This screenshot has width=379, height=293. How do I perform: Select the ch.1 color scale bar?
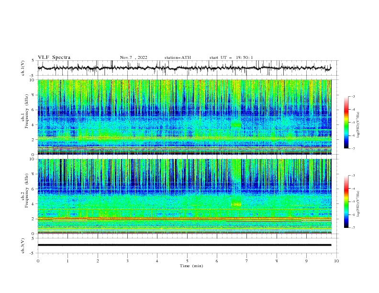(346, 123)
